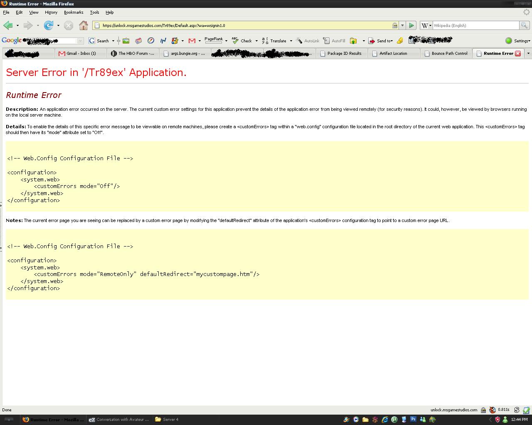Viewport: 532px width, 425px height.
Task: Switch to The HBO Forum tab
Action: 133,53
